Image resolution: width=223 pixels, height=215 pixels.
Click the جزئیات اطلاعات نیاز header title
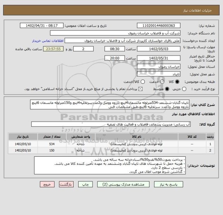pos(197,10)
